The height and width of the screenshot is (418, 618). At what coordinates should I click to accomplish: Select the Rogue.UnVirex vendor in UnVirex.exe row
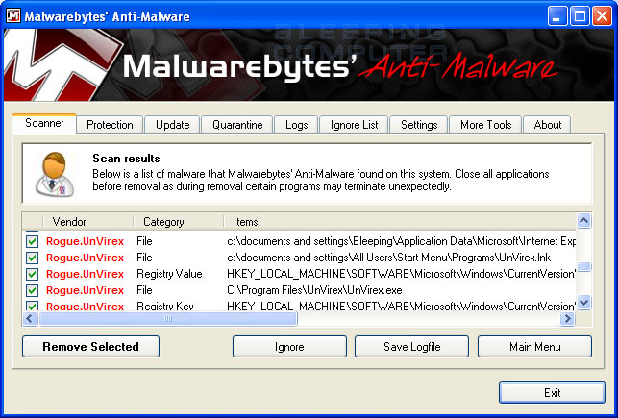[85, 290]
